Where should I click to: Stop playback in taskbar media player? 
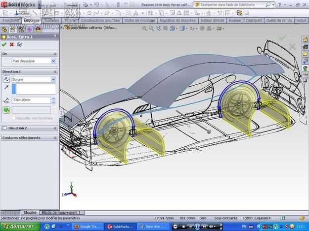pos(183,227)
